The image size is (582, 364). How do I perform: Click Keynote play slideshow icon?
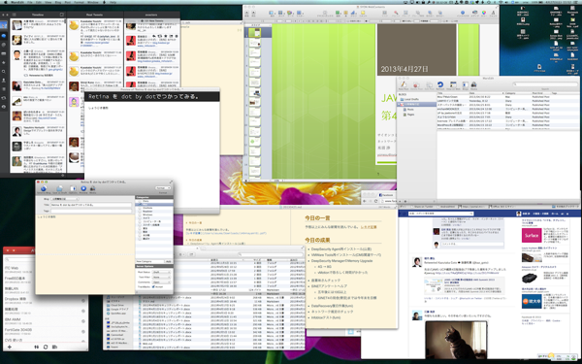254,14
